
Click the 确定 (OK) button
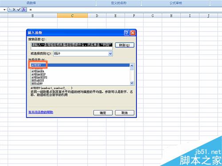coord(103,113)
